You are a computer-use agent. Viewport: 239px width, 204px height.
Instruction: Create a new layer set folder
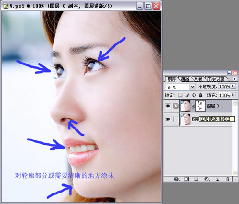pos(196,179)
